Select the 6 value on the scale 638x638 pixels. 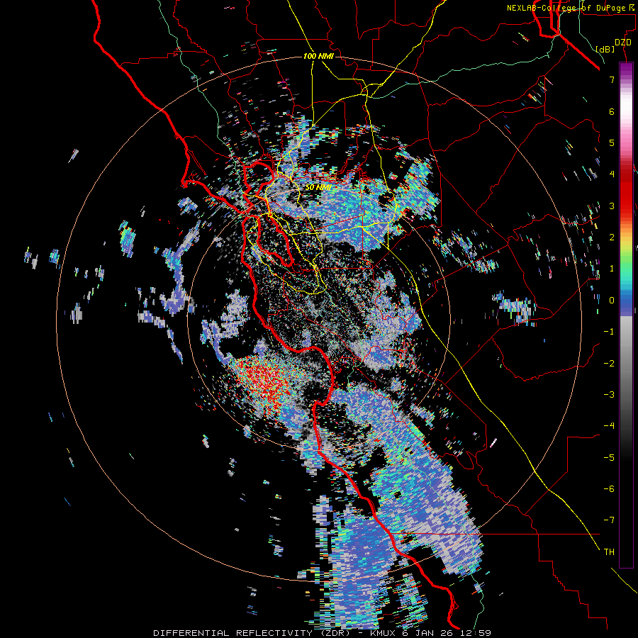click(x=612, y=111)
